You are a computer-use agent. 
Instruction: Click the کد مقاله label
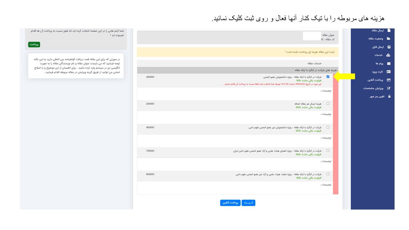pos(329,39)
